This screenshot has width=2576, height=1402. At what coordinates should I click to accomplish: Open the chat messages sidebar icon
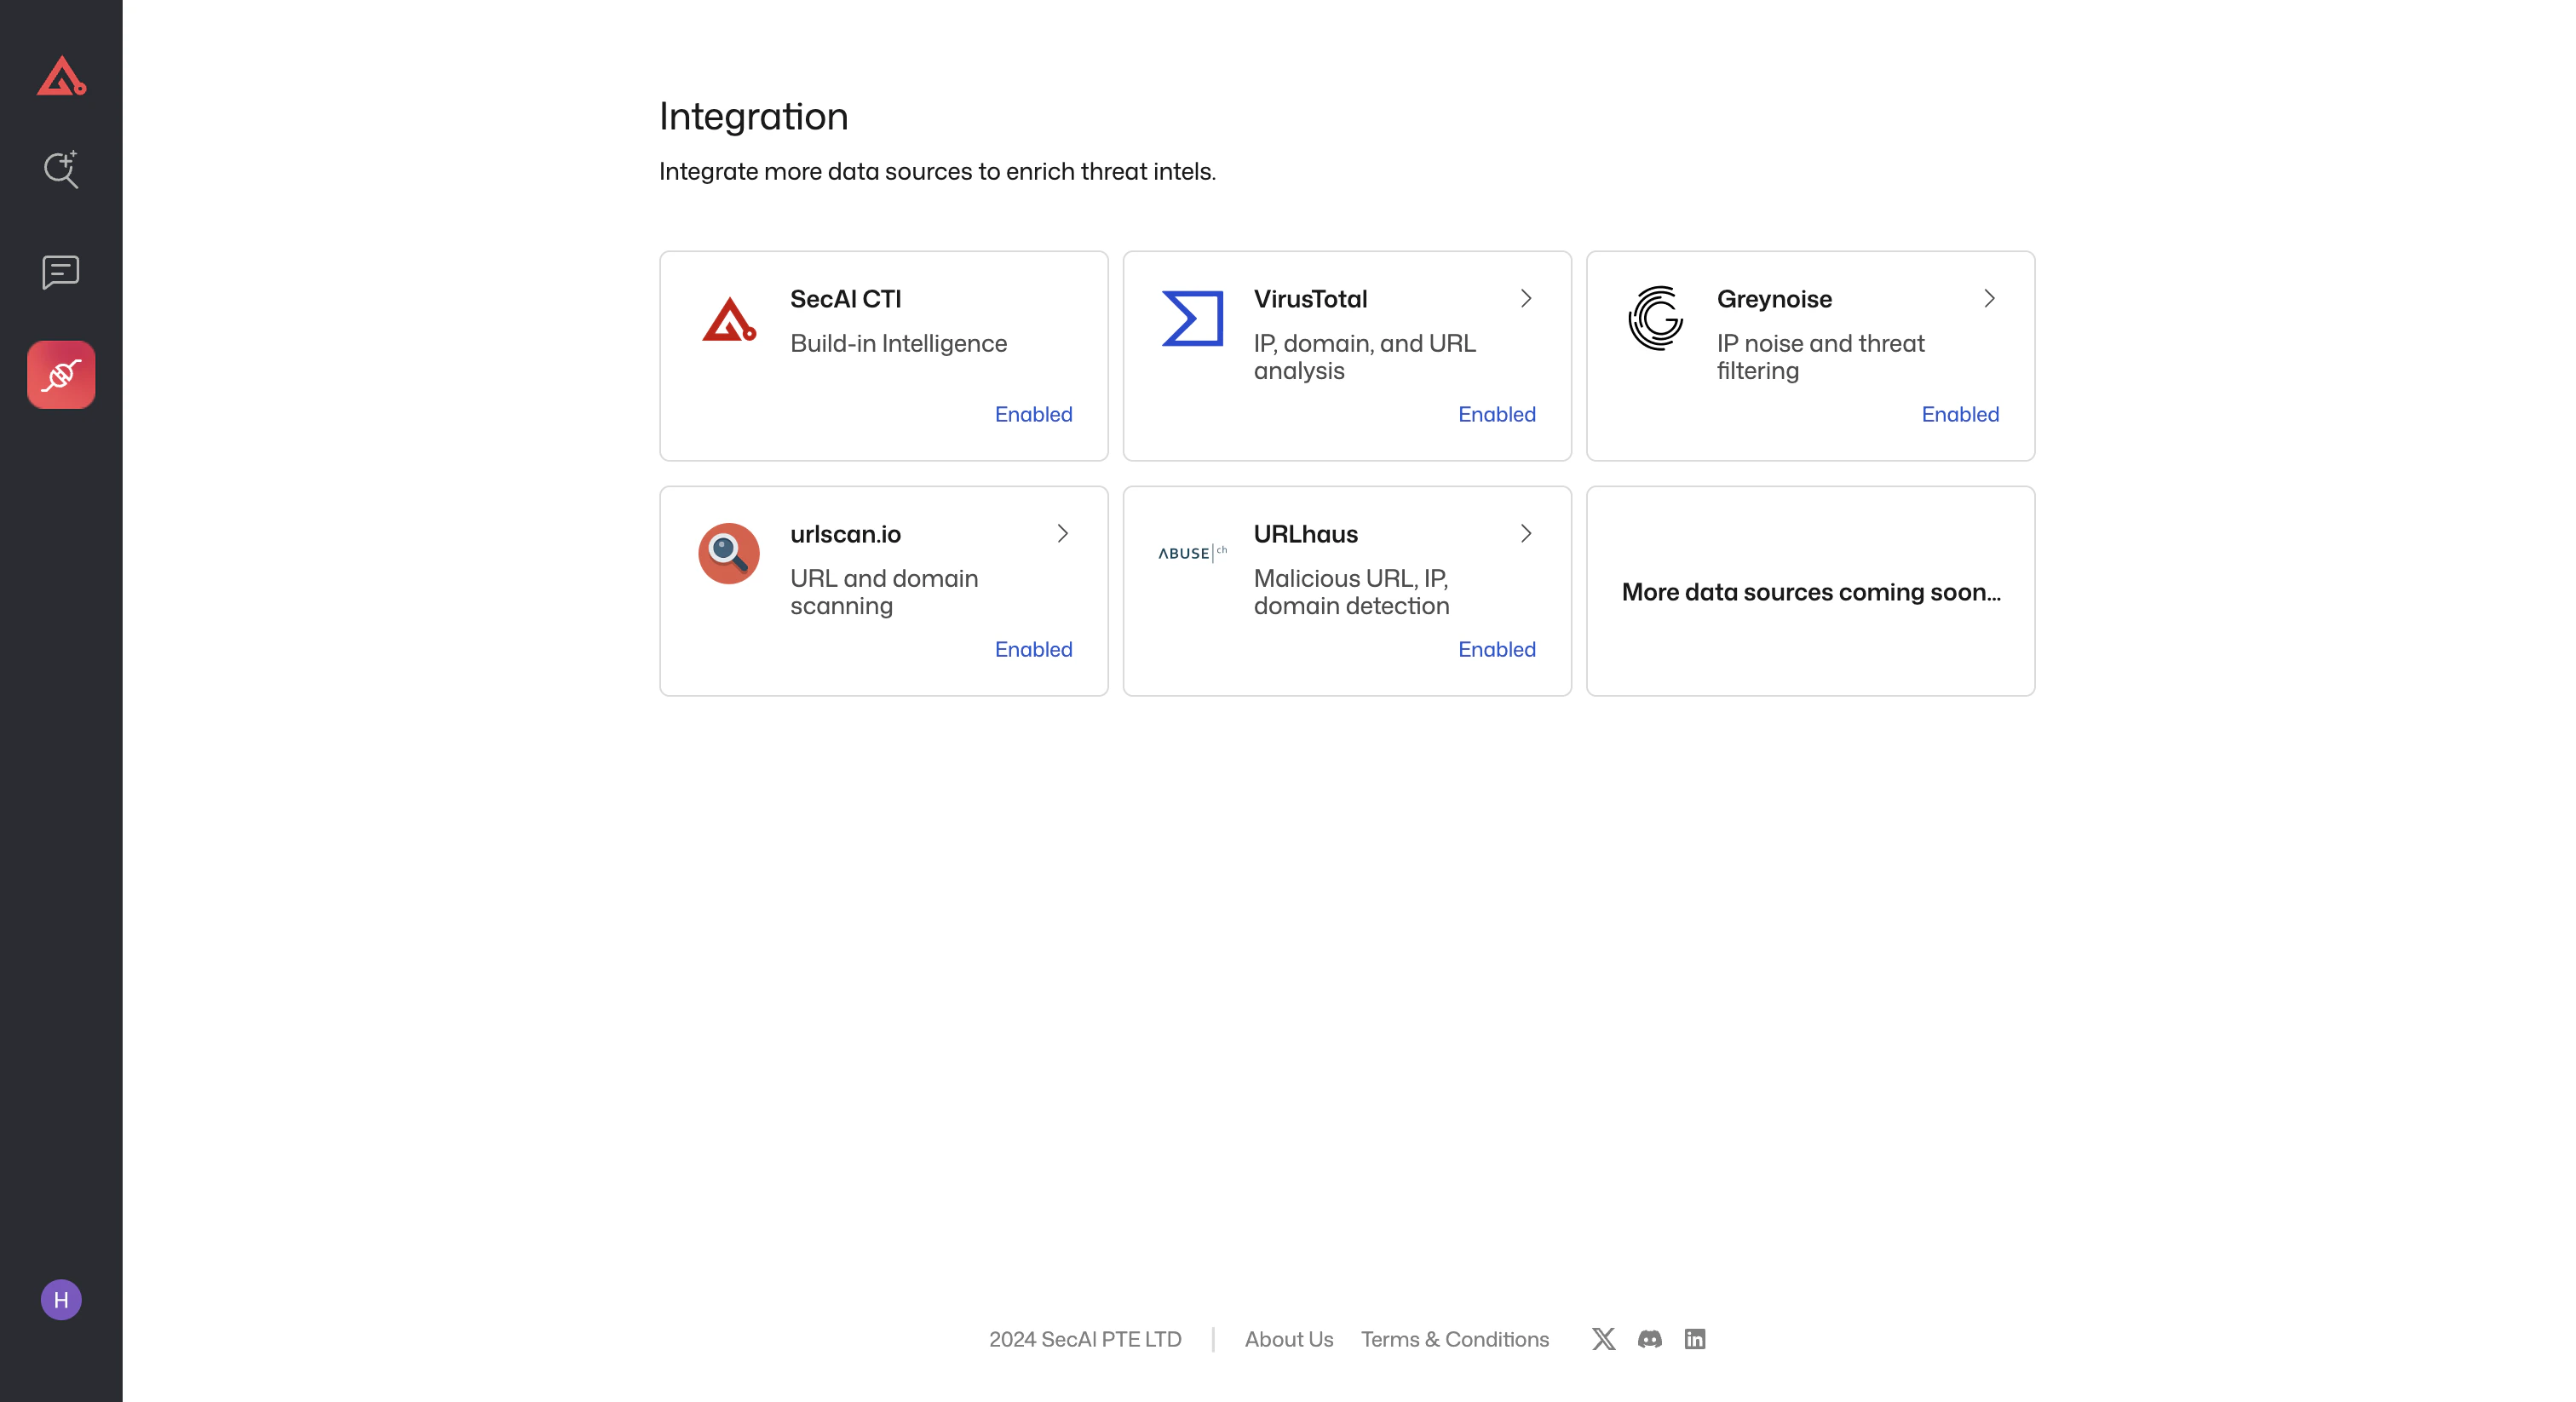(61, 272)
